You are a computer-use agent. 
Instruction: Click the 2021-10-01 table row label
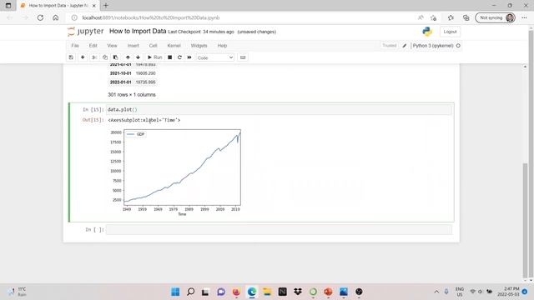pyautogui.click(x=120, y=73)
